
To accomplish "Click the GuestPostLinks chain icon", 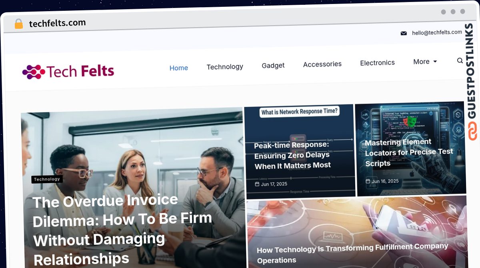I will pyautogui.click(x=473, y=131).
